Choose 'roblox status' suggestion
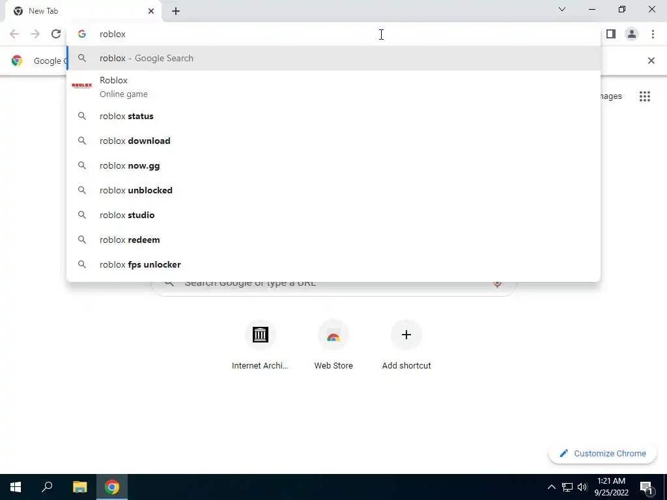 point(333,116)
